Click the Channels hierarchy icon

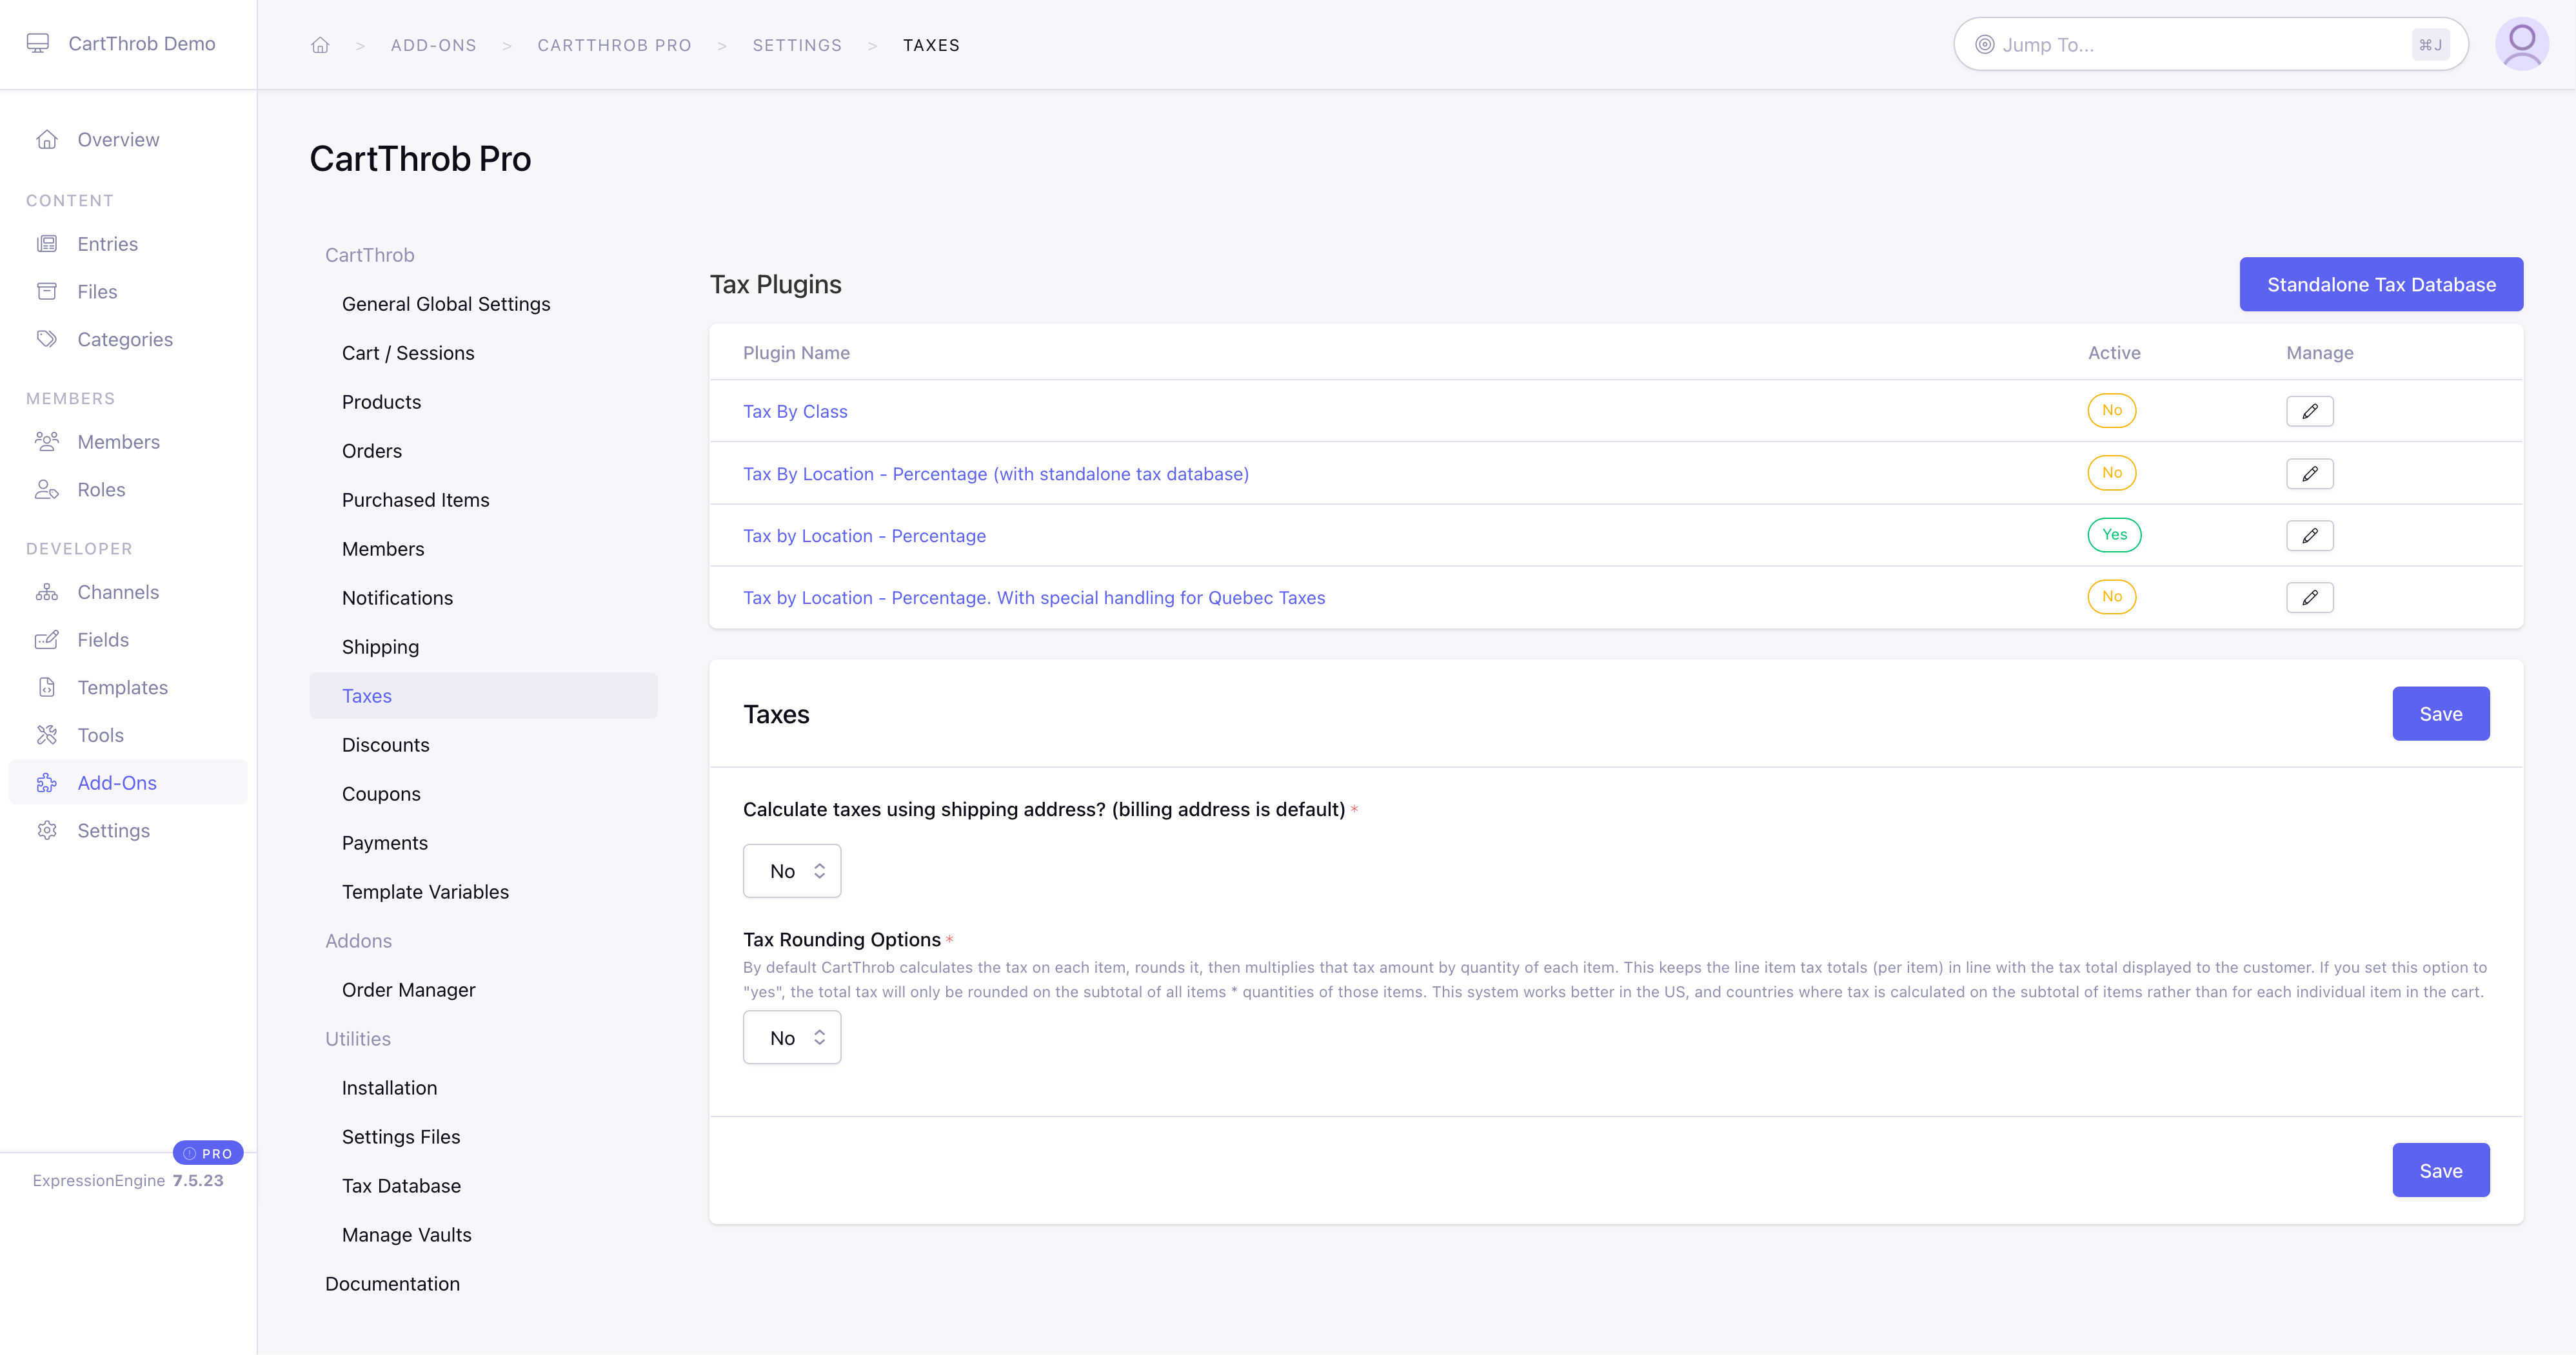tap(47, 592)
